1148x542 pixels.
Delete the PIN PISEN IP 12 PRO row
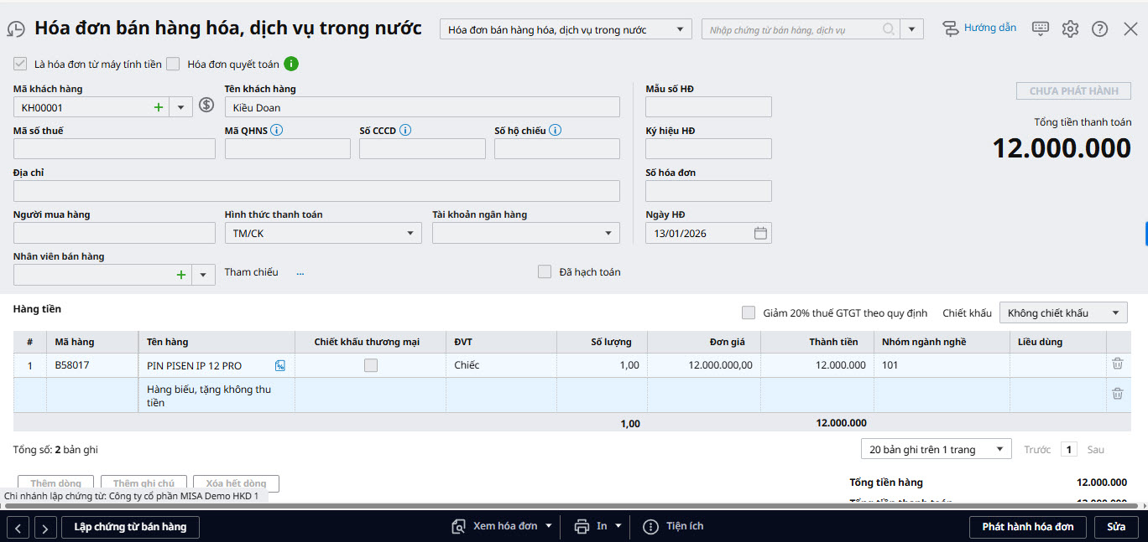pyautogui.click(x=1117, y=364)
